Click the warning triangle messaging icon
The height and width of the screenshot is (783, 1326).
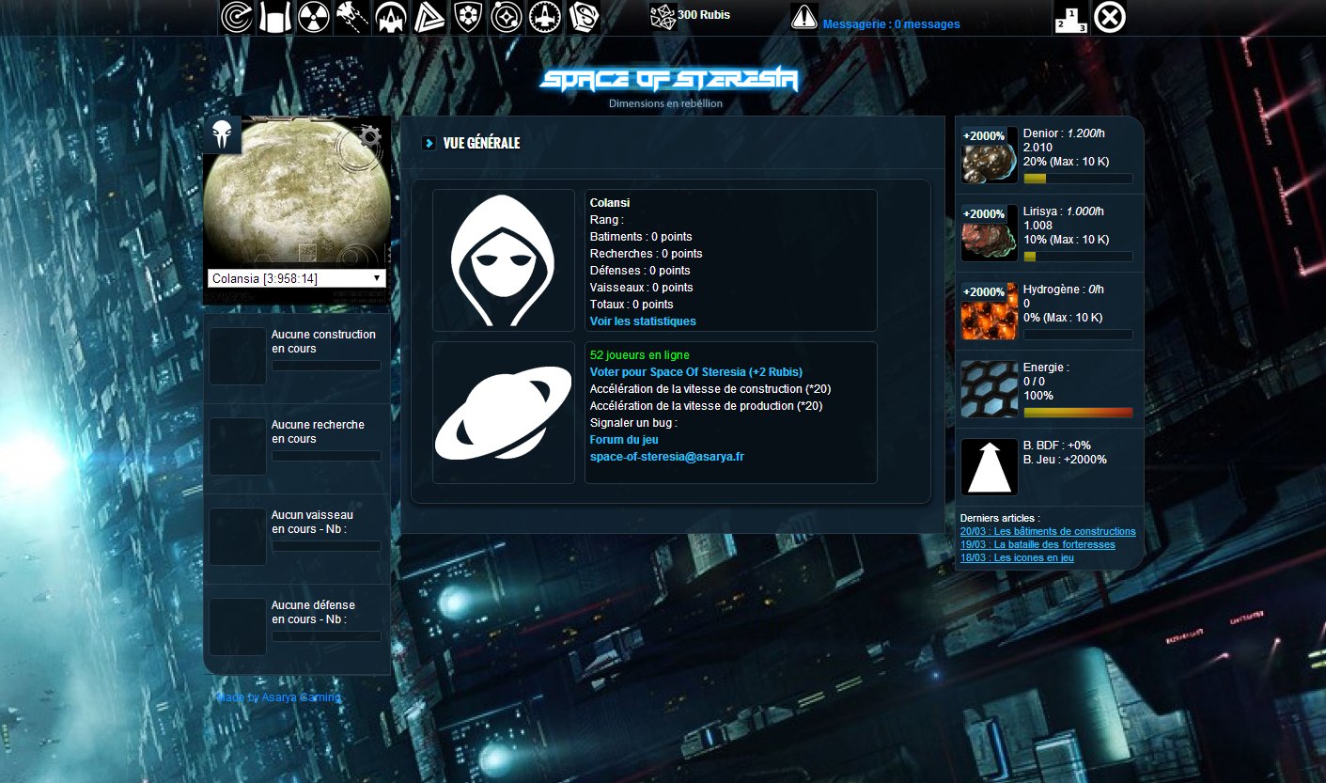[x=804, y=17]
